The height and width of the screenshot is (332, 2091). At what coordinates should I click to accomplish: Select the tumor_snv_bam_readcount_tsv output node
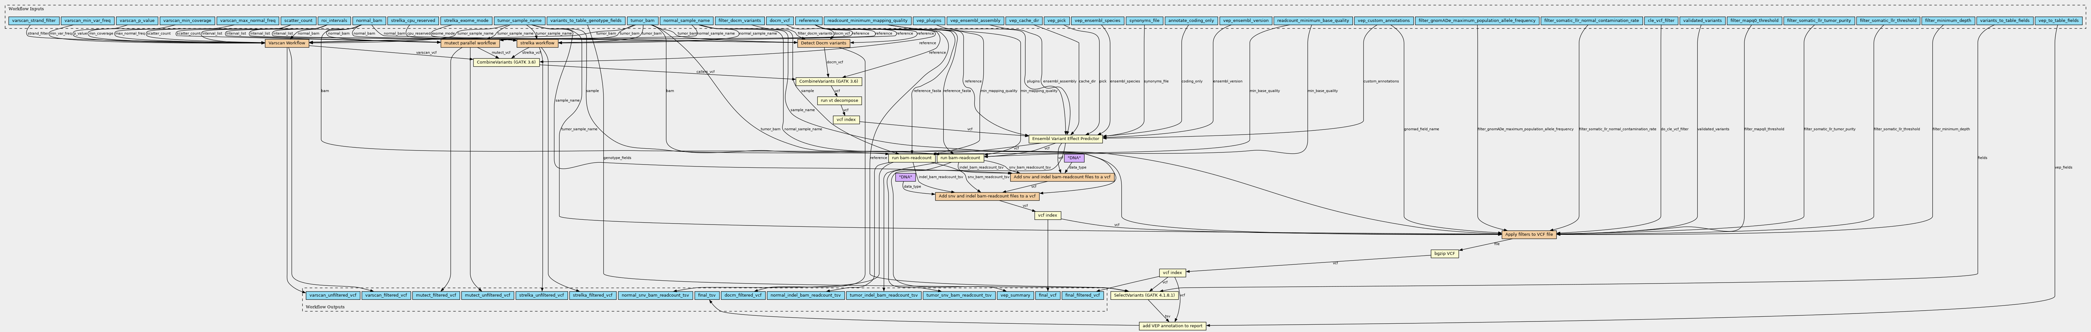pyautogui.click(x=959, y=296)
